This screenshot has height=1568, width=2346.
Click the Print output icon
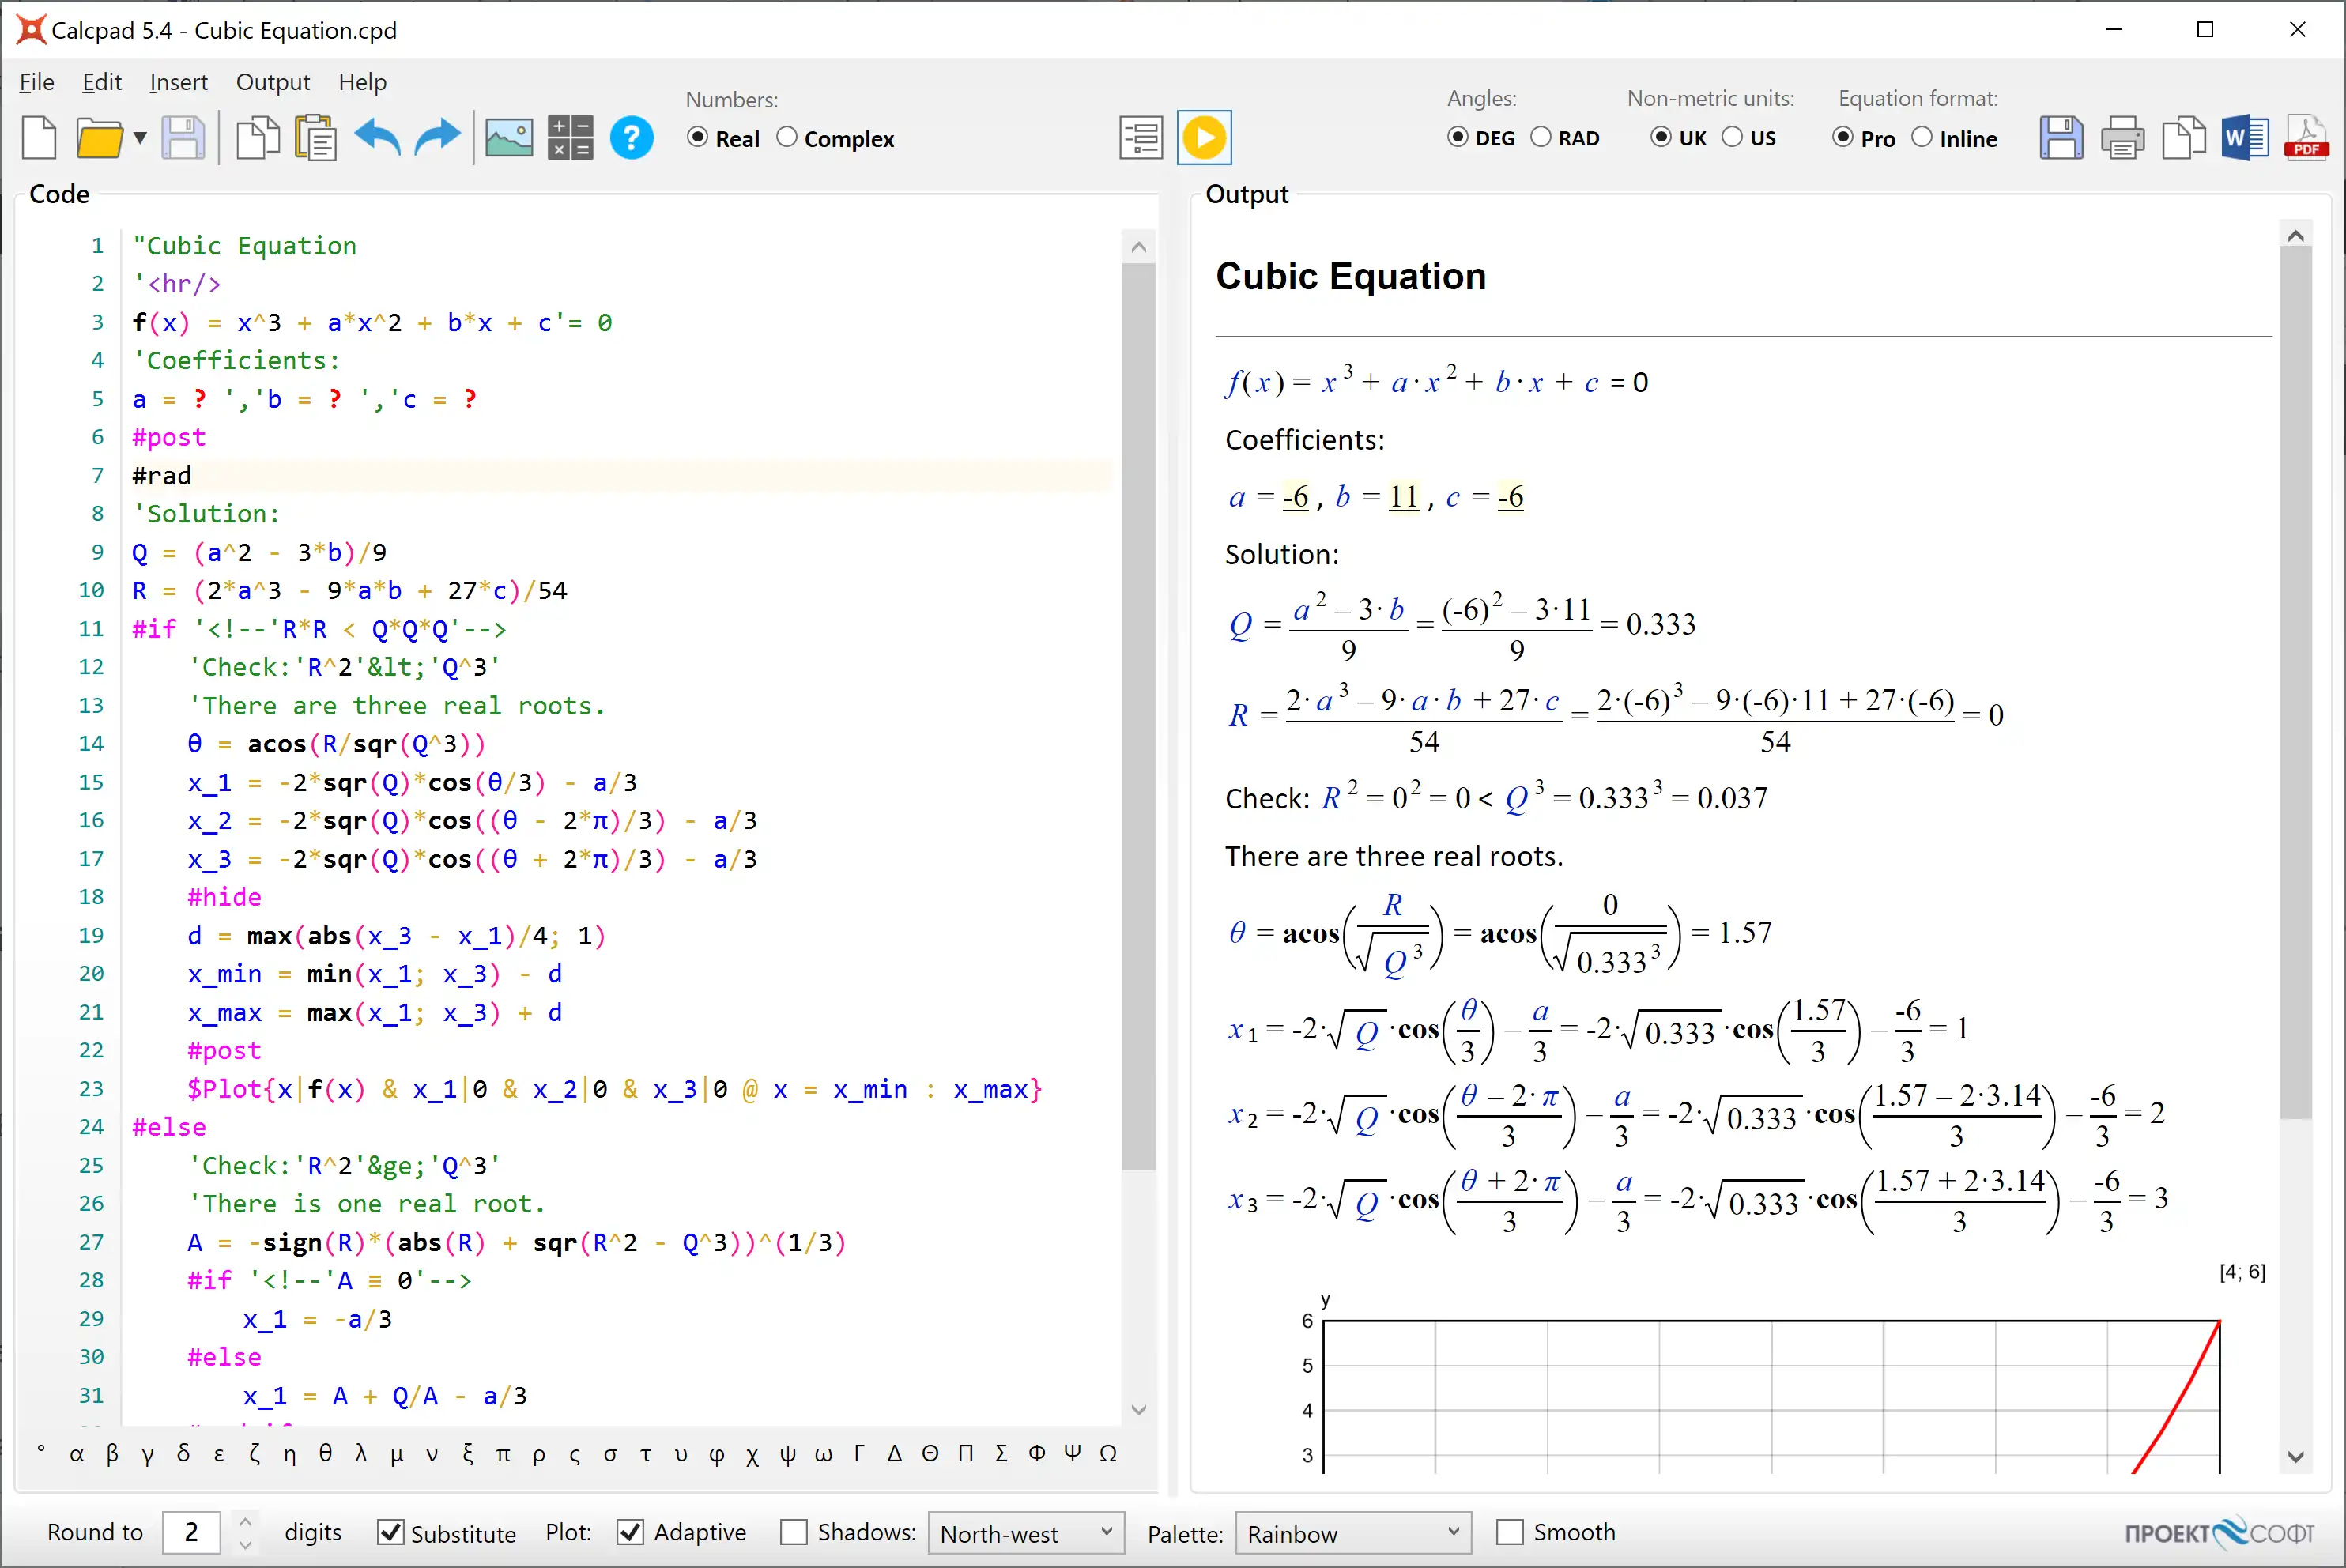tap(2118, 138)
